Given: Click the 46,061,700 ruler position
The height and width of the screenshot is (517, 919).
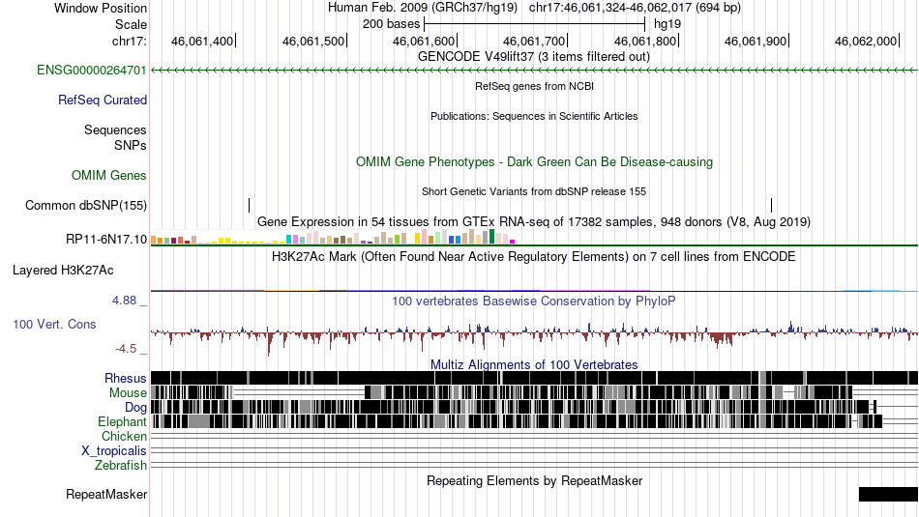Looking at the screenshot, I should pyautogui.click(x=534, y=41).
